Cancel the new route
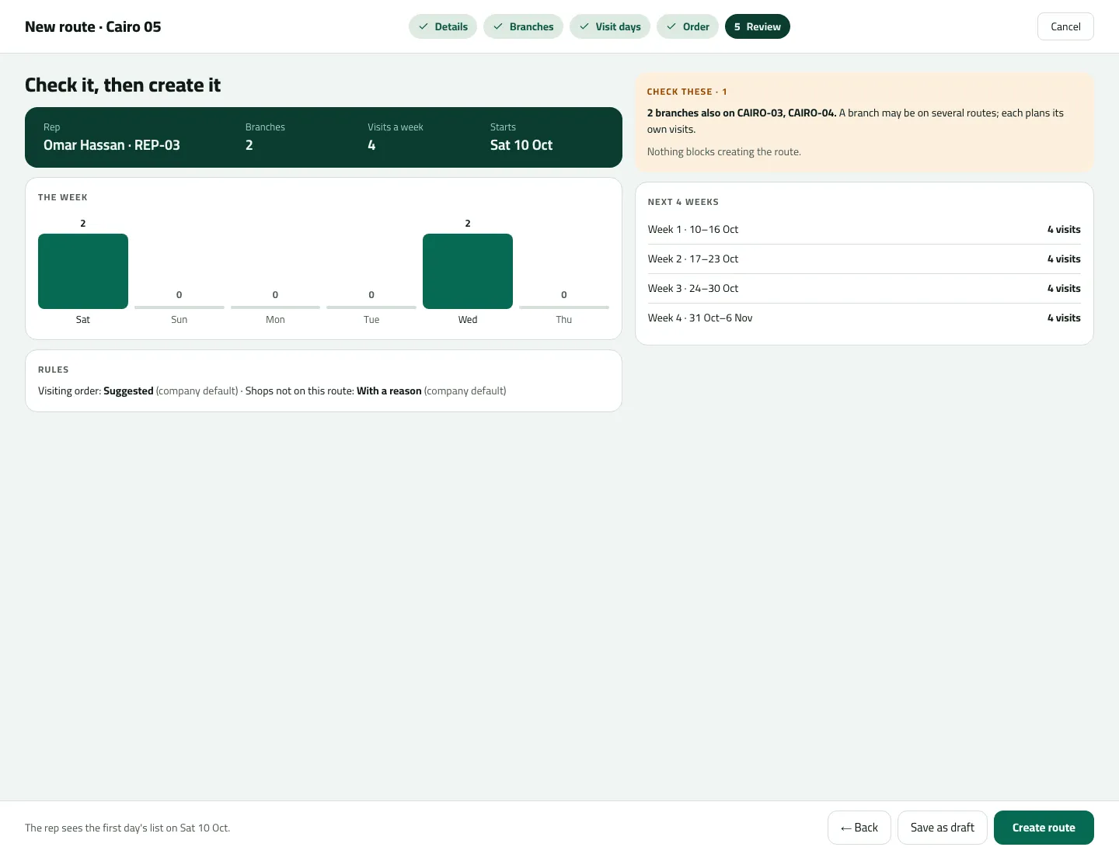 [x=1065, y=26]
